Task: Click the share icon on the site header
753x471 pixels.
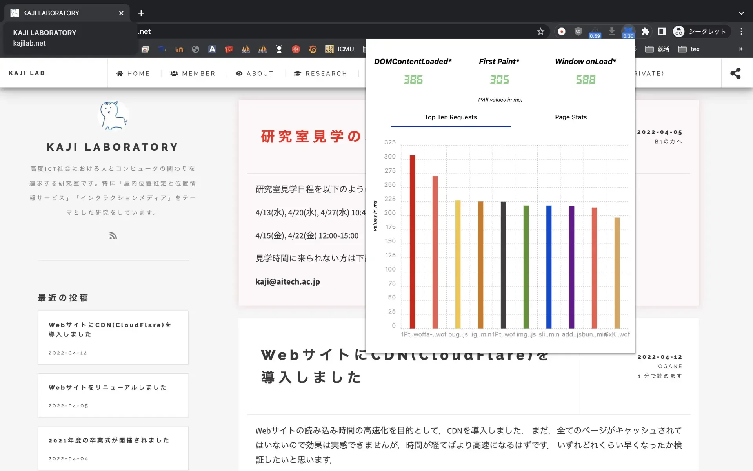Action: [x=735, y=73]
